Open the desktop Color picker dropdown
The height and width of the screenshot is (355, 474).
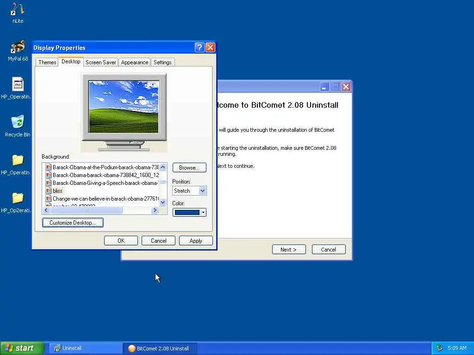[x=189, y=213]
